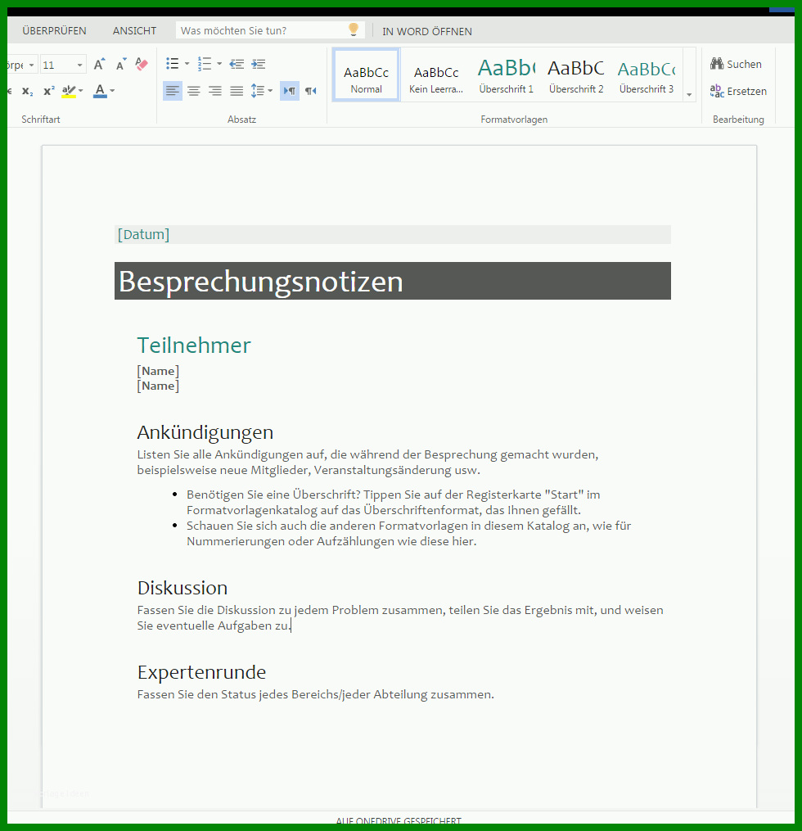Decrease paragraph indent

pyautogui.click(x=237, y=64)
